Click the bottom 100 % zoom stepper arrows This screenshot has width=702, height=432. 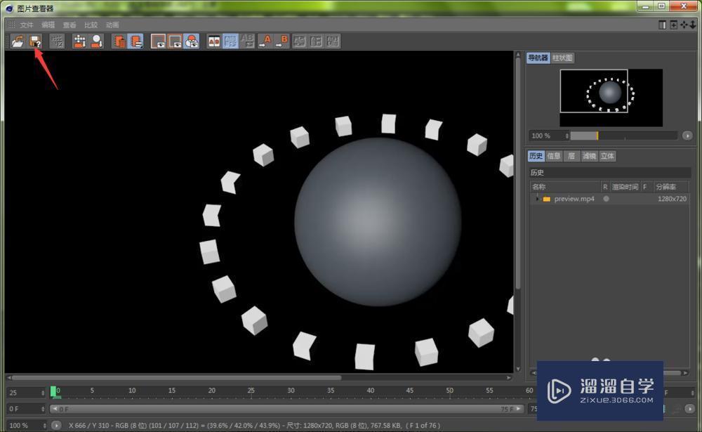point(44,425)
